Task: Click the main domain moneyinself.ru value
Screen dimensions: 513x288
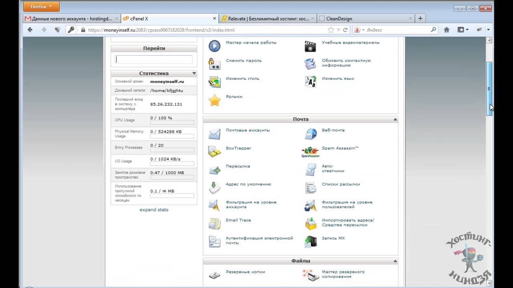Action: (x=167, y=81)
